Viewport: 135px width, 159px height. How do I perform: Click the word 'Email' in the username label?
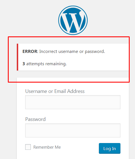point(60,91)
